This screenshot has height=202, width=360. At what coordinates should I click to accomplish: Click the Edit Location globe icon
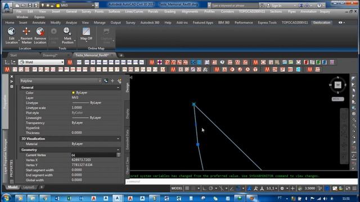[x=11, y=31]
